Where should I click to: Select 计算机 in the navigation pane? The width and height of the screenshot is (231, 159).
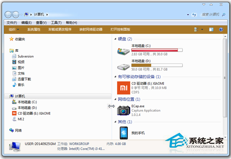(58, 96)
